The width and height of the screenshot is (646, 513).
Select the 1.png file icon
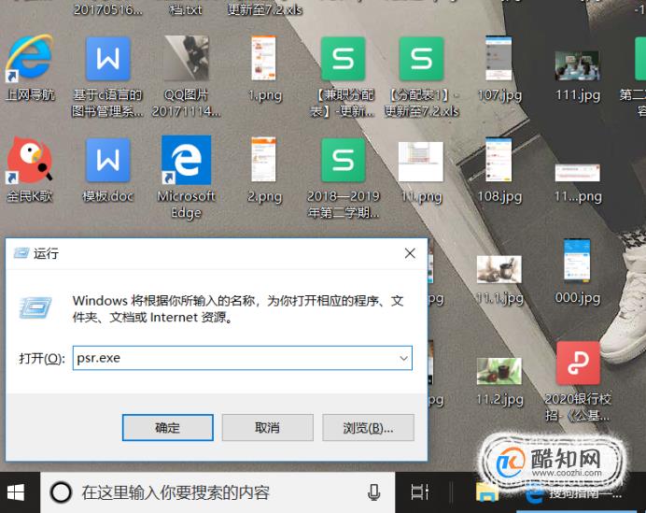(263, 58)
